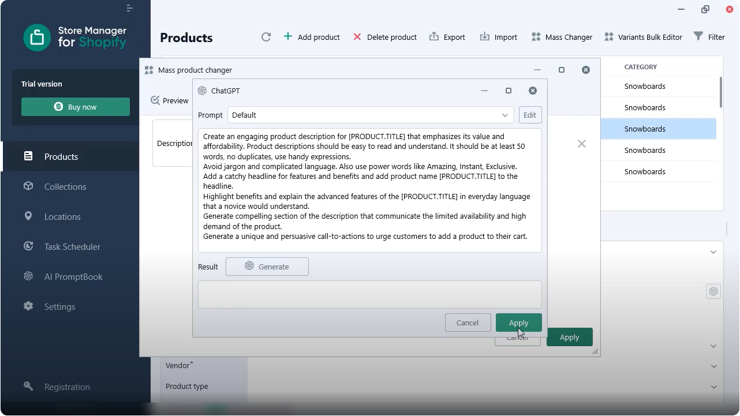Viewport: 740px width, 416px height.
Task: Collapse the sidebar with the menu icon
Action: [x=130, y=8]
